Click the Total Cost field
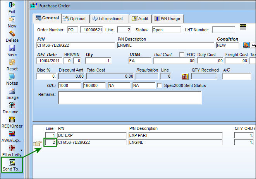Screen dimensions: 256x179 (x=110, y=76)
